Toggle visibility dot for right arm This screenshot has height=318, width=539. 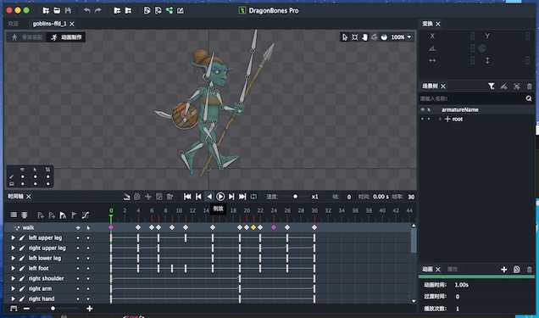(x=78, y=289)
